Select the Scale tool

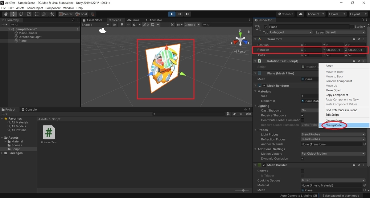coord(29,14)
